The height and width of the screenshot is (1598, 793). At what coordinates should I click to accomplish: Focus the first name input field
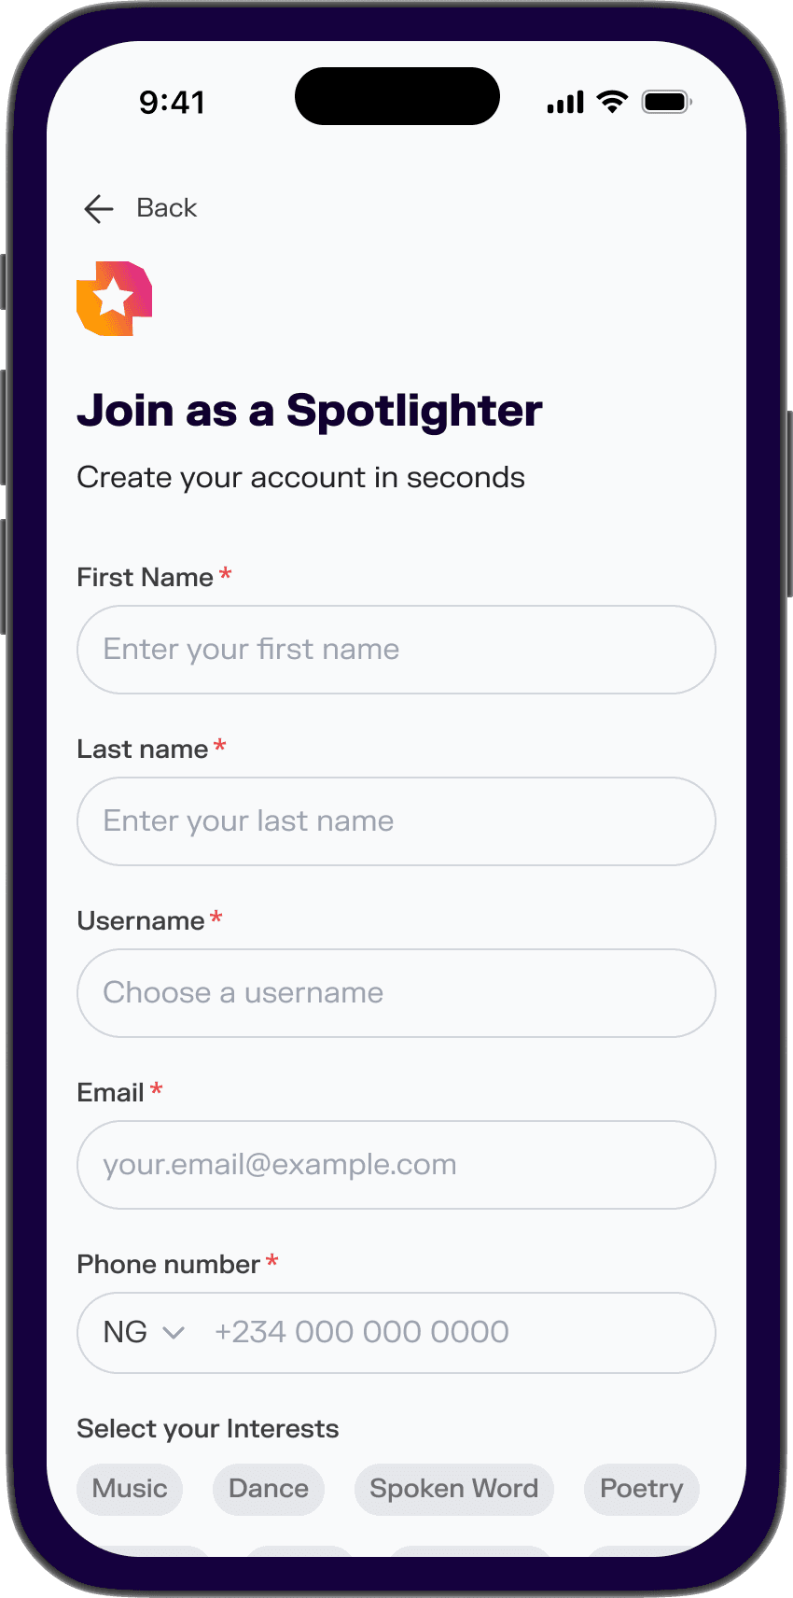396,650
